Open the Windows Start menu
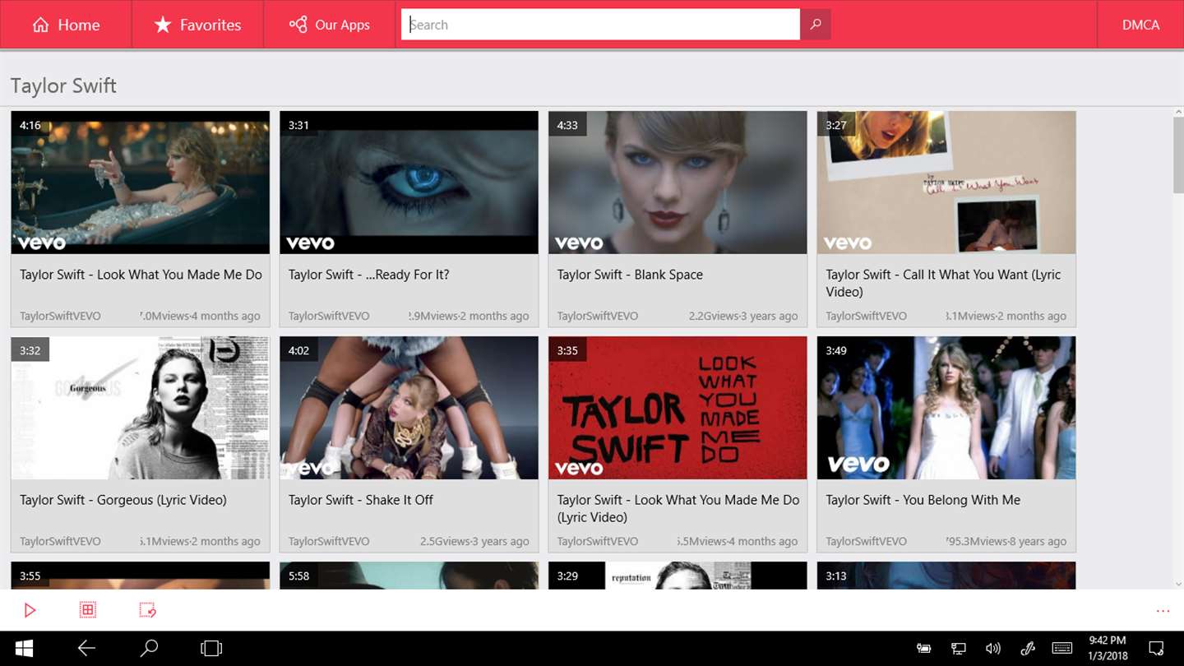The width and height of the screenshot is (1184, 666). (24, 649)
